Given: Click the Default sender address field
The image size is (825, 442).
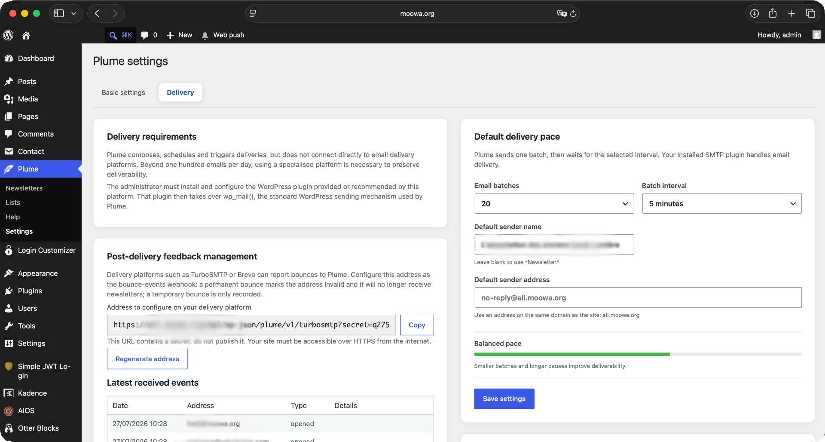Looking at the screenshot, I should [x=638, y=298].
